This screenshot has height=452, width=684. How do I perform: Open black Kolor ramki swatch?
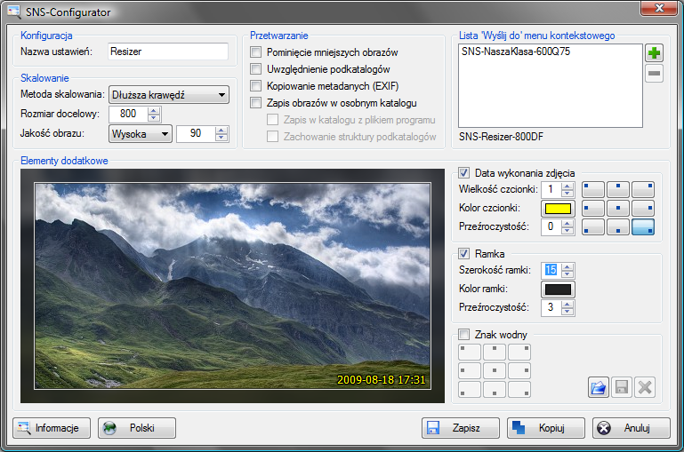click(558, 289)
